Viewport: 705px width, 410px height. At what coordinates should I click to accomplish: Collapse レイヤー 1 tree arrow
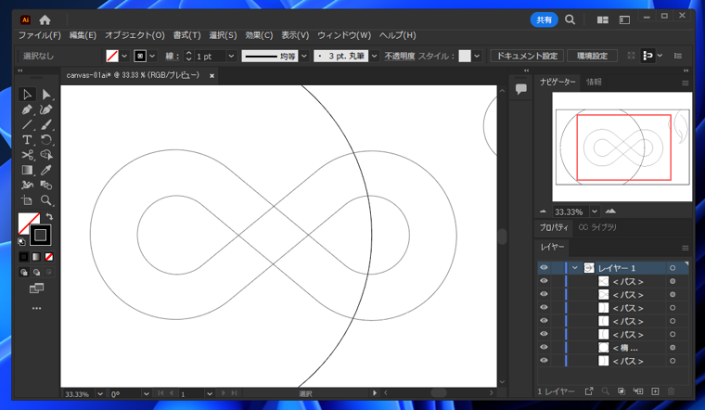(574, 268)
